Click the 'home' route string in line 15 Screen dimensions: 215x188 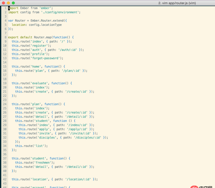[x=36, y=66]
